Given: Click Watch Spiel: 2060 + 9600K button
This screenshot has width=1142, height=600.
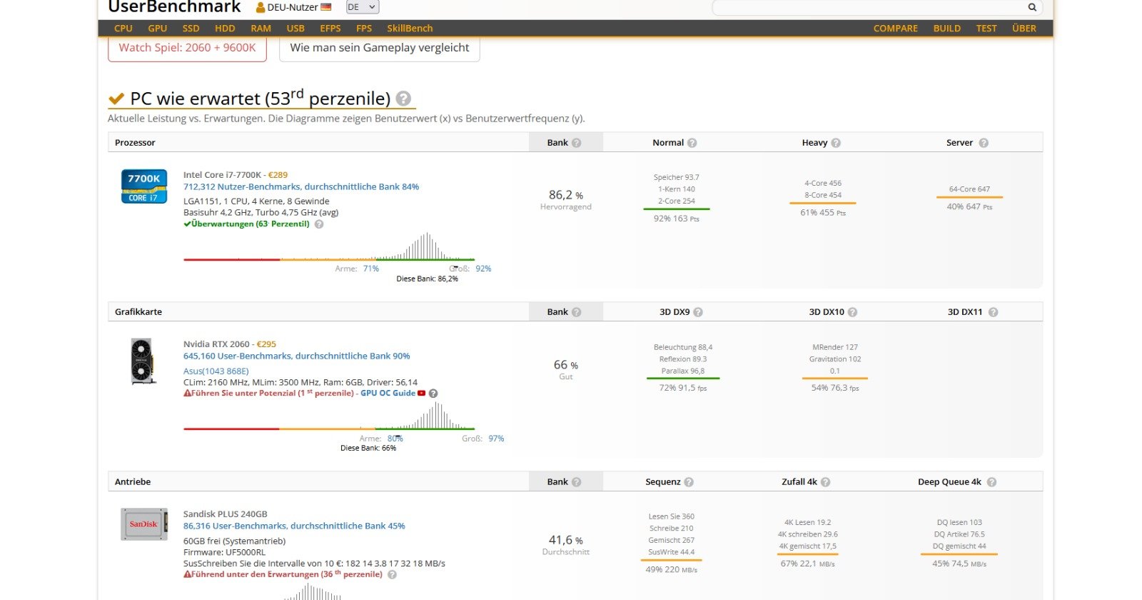Looking at the screenshot, I should pos(187,48).
